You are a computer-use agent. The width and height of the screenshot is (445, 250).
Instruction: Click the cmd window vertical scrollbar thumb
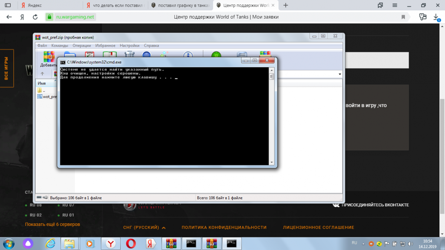click(x=271, y=77)
